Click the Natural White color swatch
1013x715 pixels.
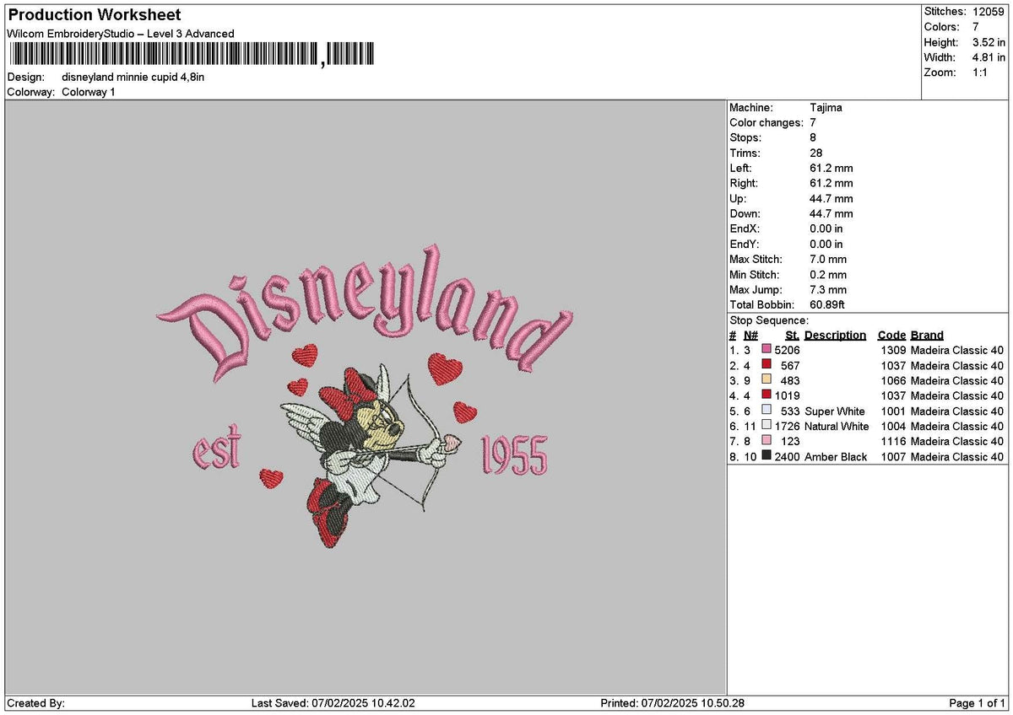pyautogui.click(x=767, y=426)
